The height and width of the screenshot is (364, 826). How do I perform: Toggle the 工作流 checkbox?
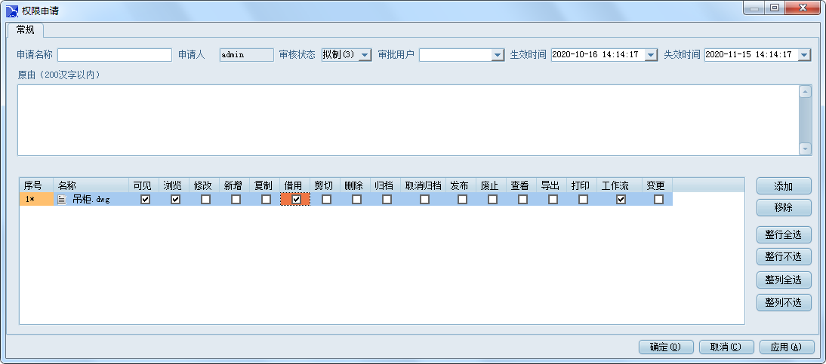click(x=621, y=200)
